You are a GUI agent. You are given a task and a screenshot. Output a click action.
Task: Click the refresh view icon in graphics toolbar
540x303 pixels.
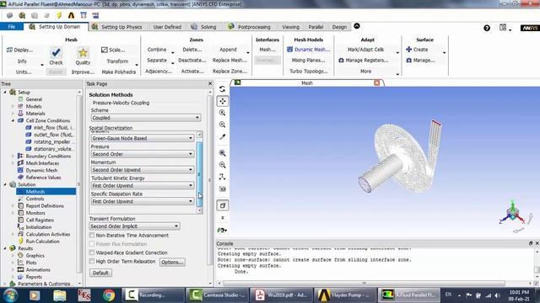click(222, 89)
